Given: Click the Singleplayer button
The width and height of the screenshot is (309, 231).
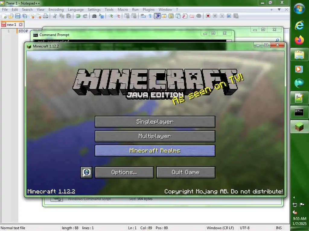Looking at the screenshot, I should coord(155,122).
